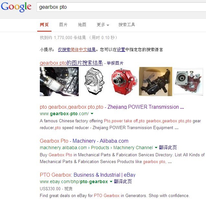
Task: Click the search box containing gearbox pto
Action: pyautogui.click(x=121, y=7)
